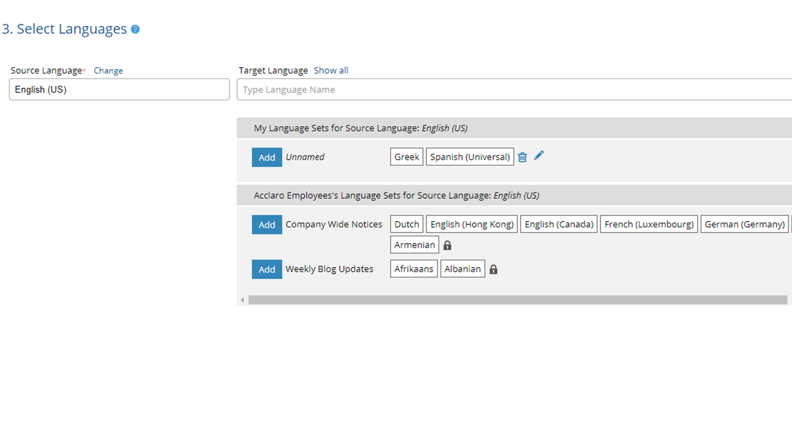Click Change link for source language
Screen dimensions: 792x445
click(108, 71)
